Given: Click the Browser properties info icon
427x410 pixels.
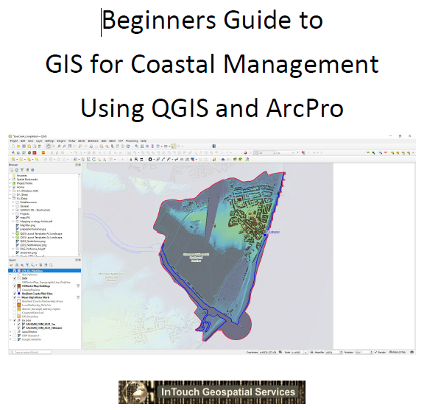Looking at the screenshot, I should [32, 170].
